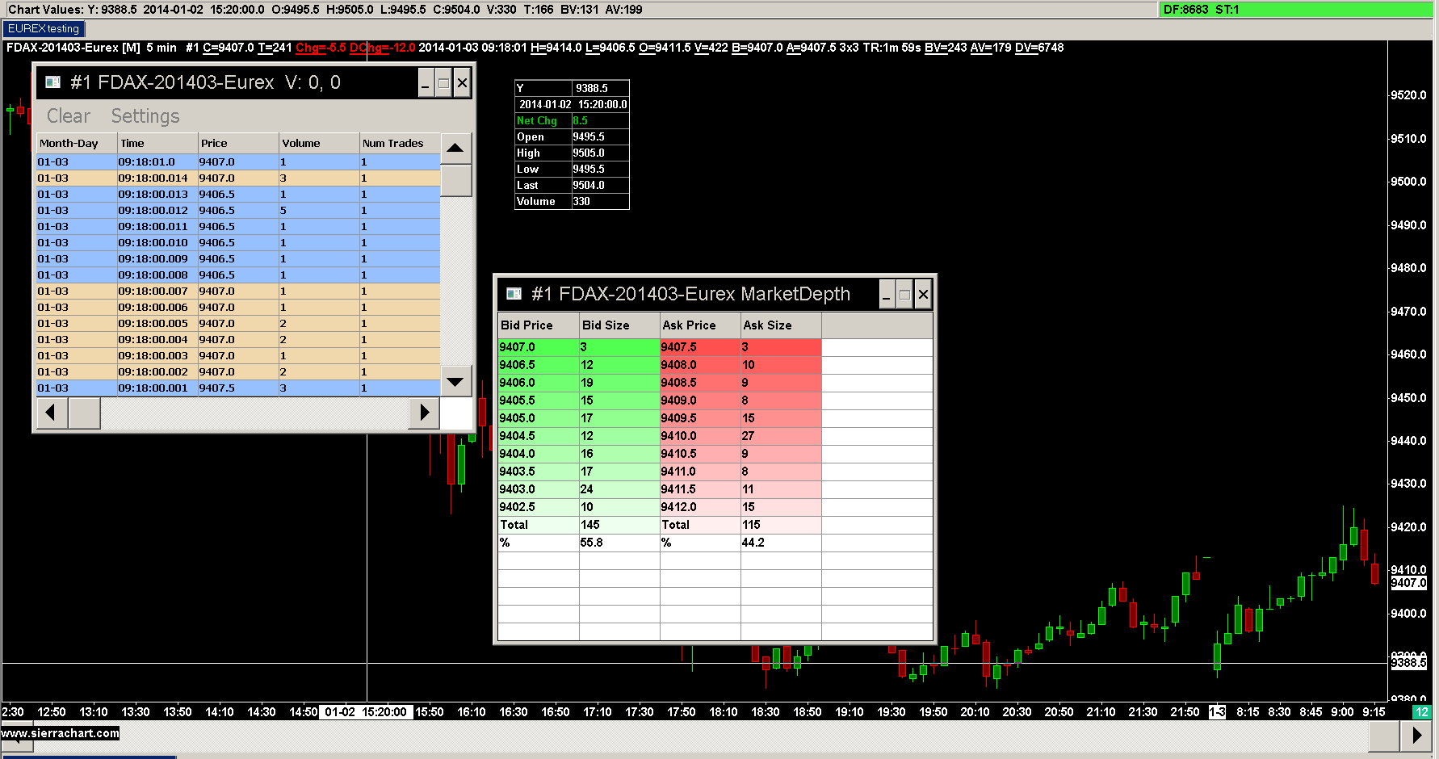Minimize the FDAX Time and Sales window
The height and width of the screenshot is (759, 1439).
pyautogui.click(x=426, y=82)
